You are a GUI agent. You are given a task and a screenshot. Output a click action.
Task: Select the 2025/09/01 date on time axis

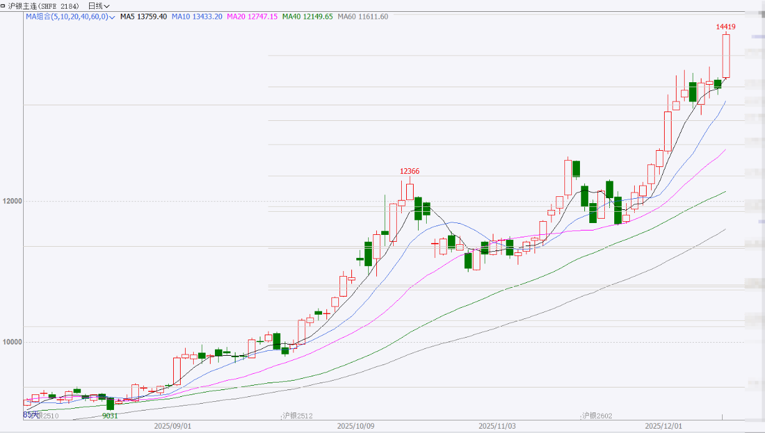pos(173,427)
